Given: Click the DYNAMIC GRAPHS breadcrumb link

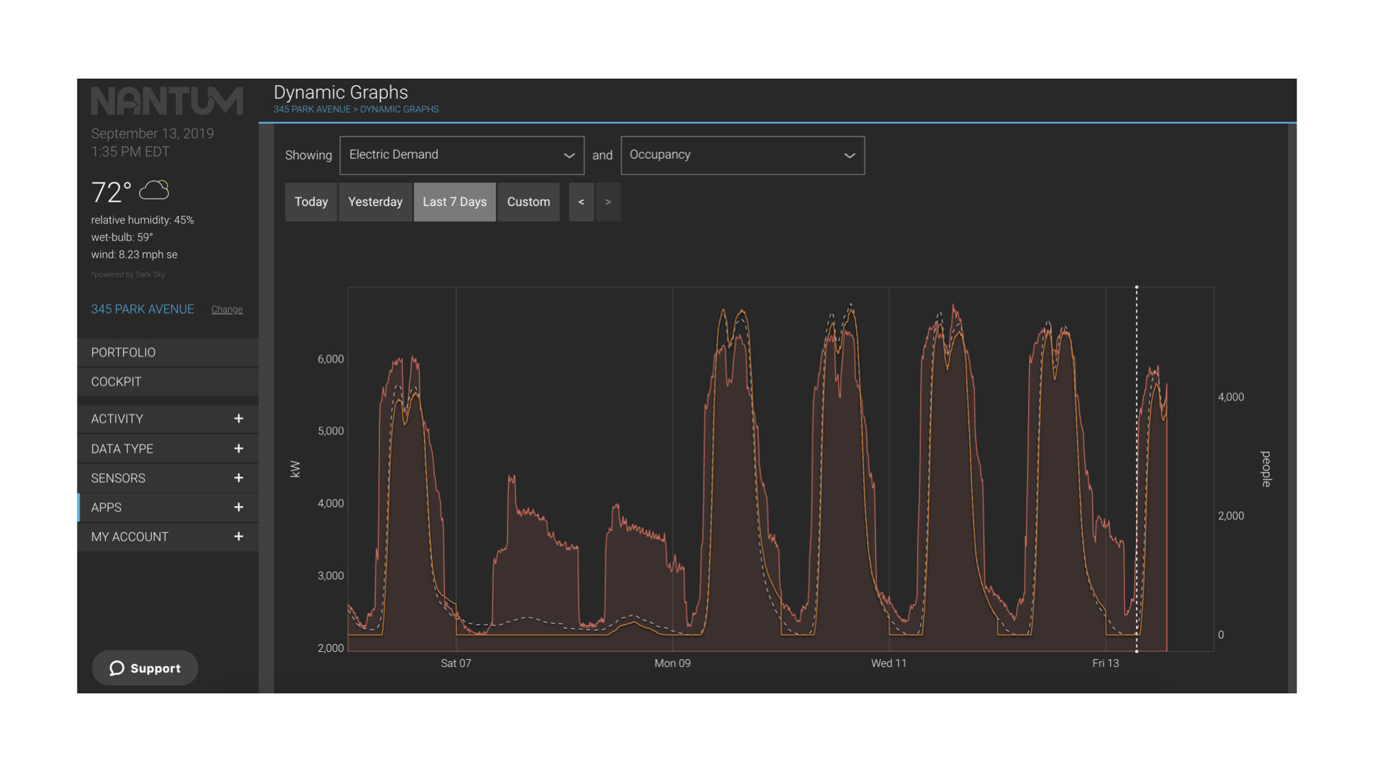Looking at the screenshot, I should [399, 109].
